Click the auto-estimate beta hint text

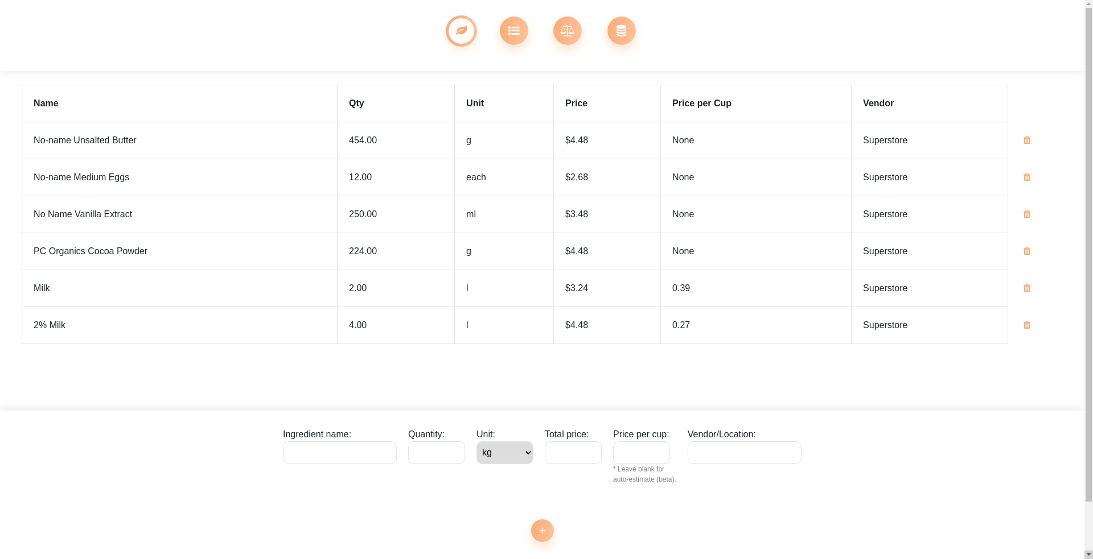pos(644,474)
